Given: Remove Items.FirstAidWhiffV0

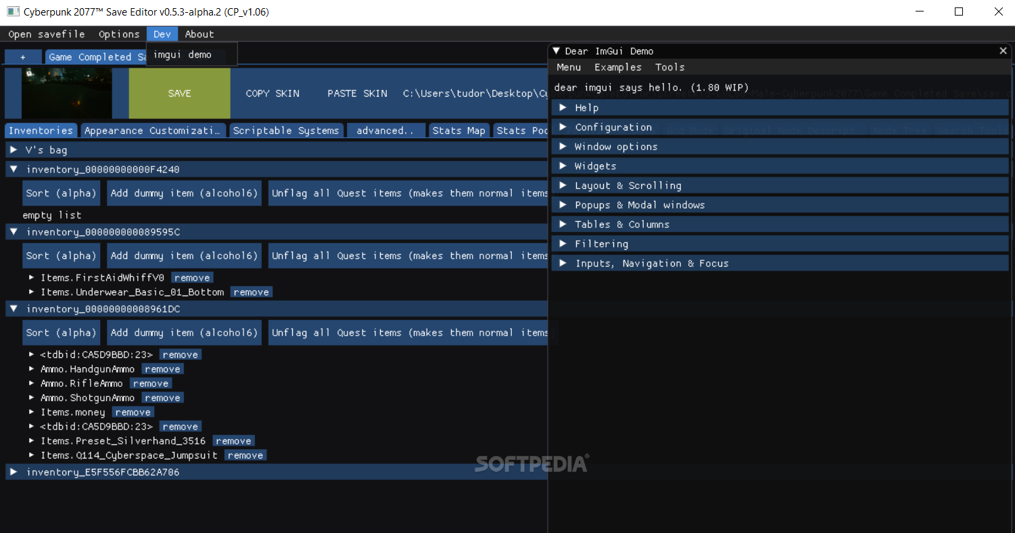Looking at the screenshot, I should click(192, 278).
